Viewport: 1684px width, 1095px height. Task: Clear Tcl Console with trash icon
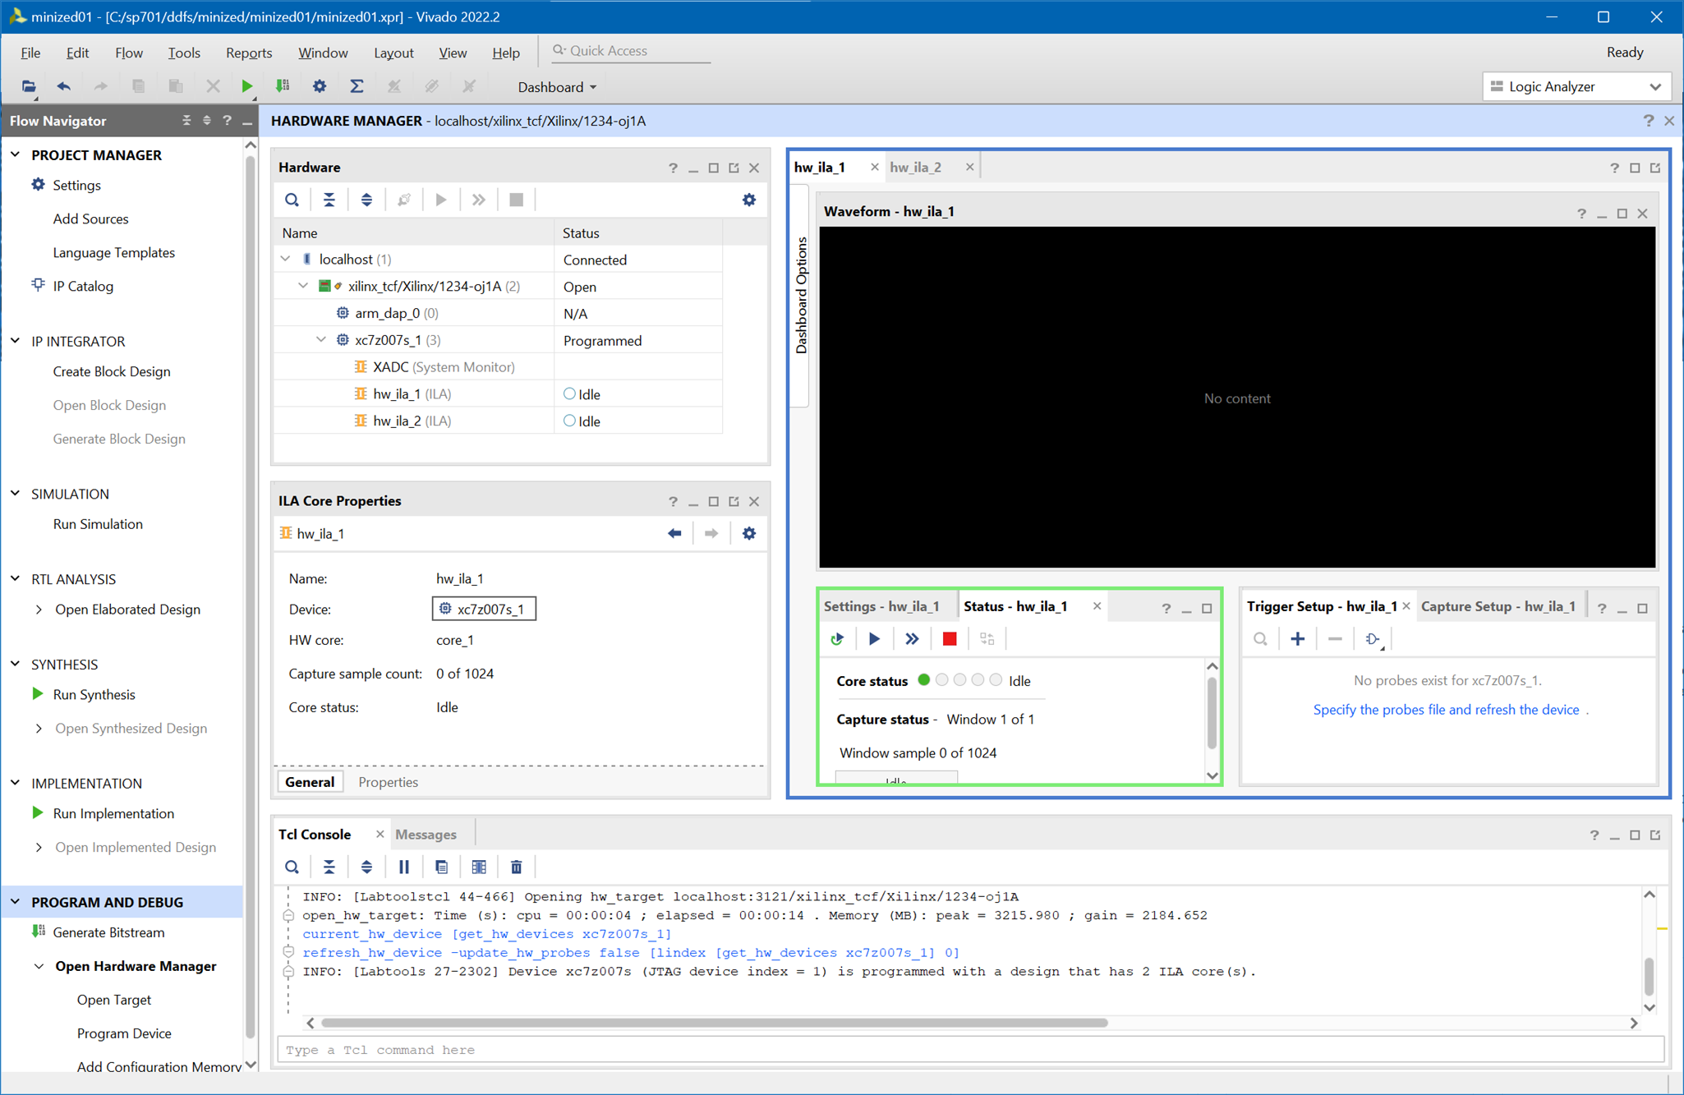(x=517, y=867)
